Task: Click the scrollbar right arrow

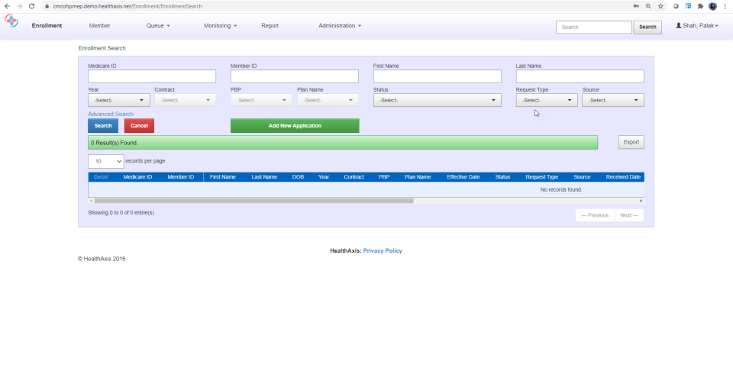Action: pyautogui.click(x=641, y=201)
